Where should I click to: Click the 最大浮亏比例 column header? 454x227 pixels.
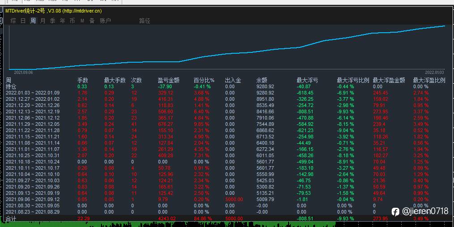[353, 80]
